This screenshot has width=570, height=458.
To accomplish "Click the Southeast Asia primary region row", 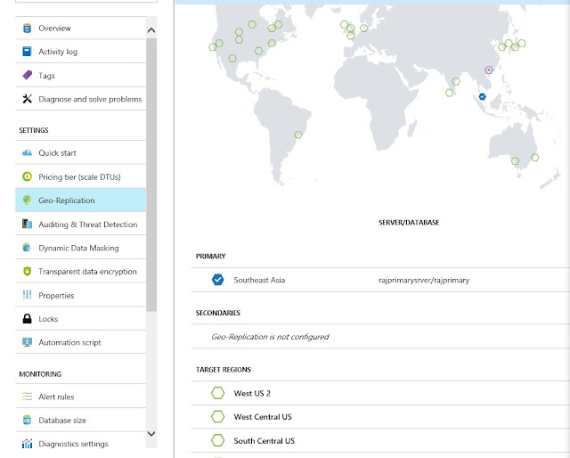I will tap(259, 280).
